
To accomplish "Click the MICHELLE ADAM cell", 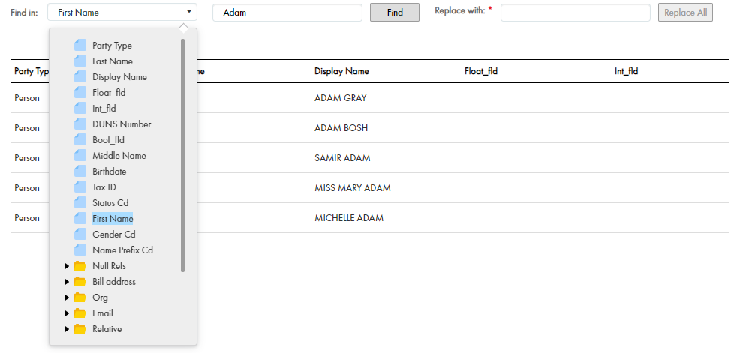I will click(349, 218).
